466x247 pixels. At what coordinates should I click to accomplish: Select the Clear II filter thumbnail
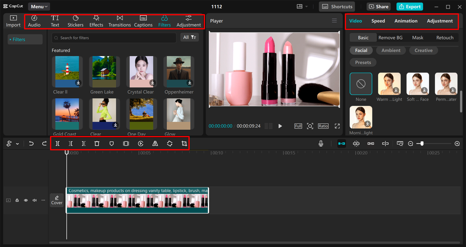[x=67, y=72]
